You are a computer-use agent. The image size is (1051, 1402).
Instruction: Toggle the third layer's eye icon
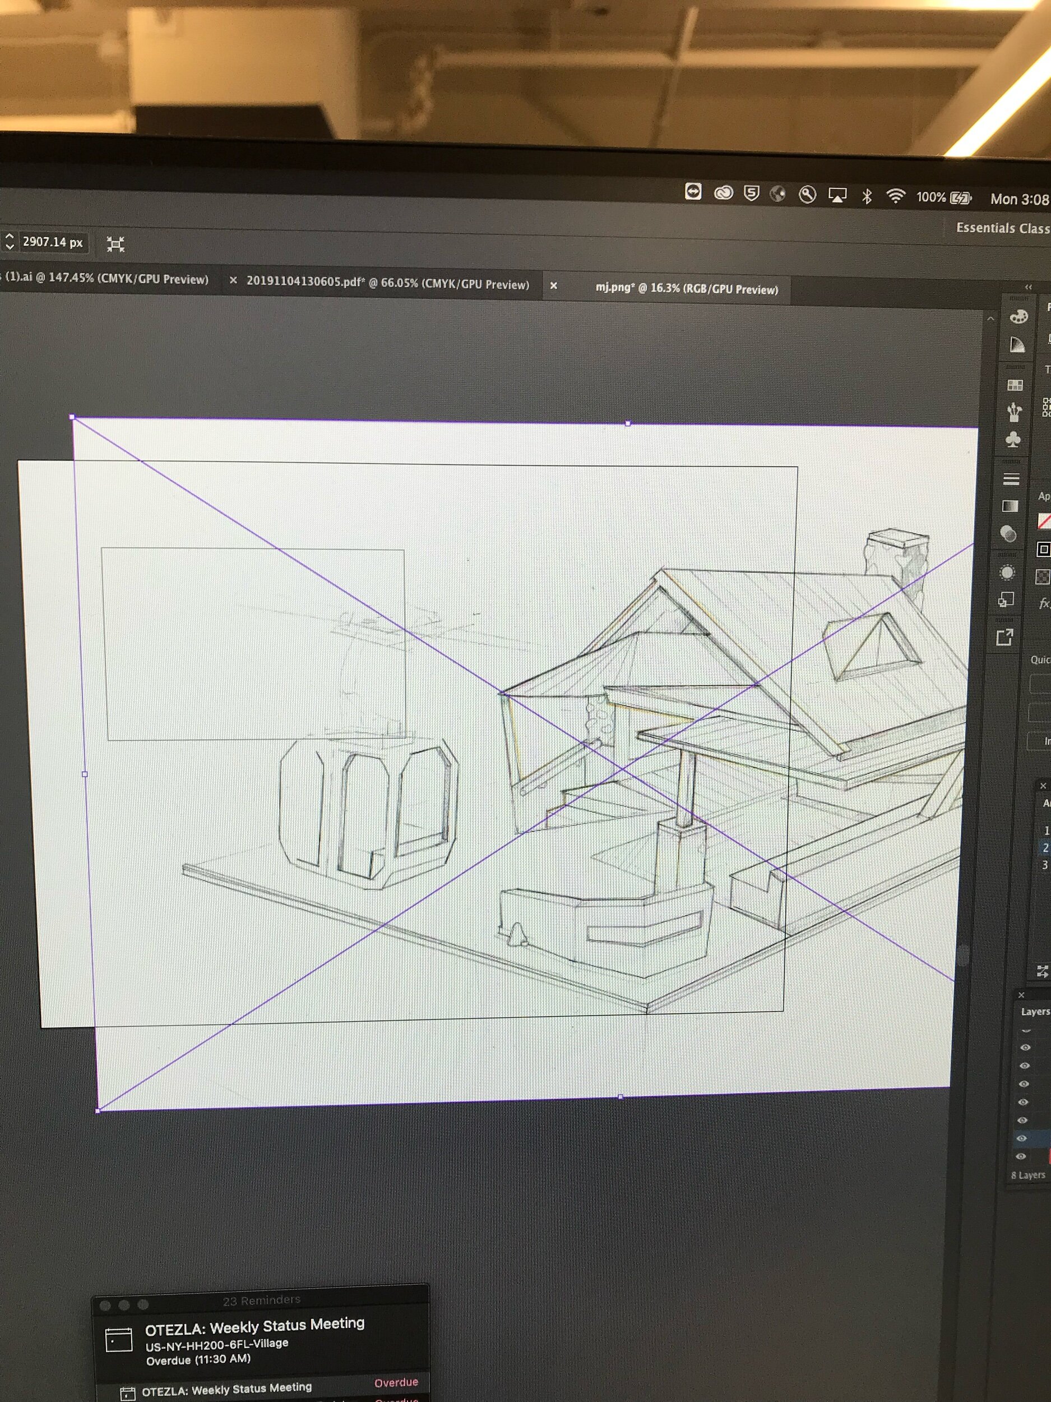[x=1024, y=1085]
